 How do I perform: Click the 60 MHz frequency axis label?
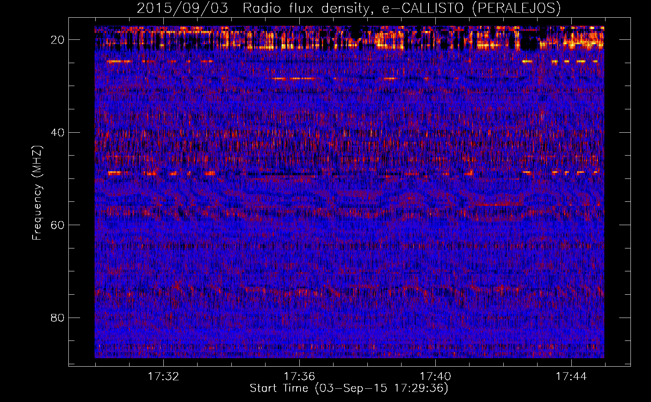point(58,225)
